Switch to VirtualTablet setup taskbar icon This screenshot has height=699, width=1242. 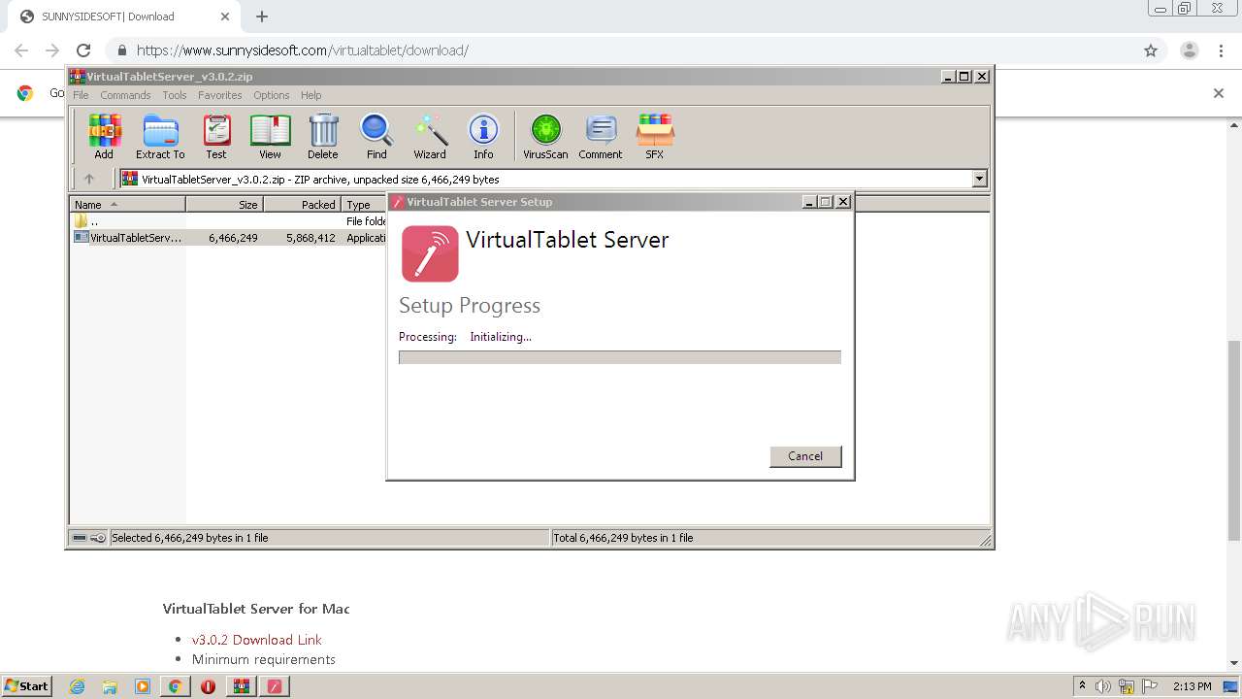pos(275,686)
